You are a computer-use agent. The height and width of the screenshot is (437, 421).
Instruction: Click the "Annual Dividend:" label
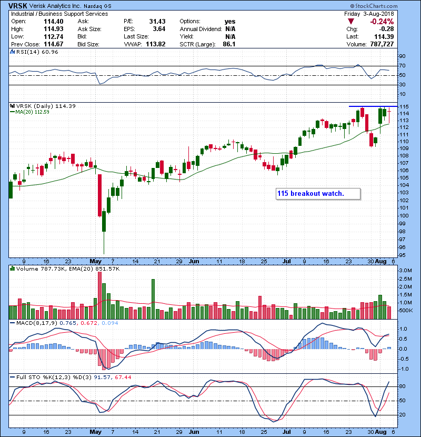click(201, 29)
